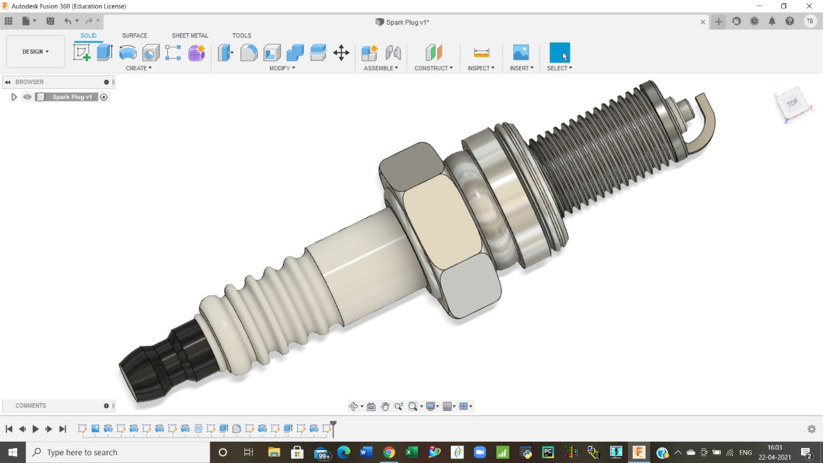This screenshot has width=823, height=463.
Task: Open the Help question mark icon
Action: pyautogui.click(x=790, y=21)
